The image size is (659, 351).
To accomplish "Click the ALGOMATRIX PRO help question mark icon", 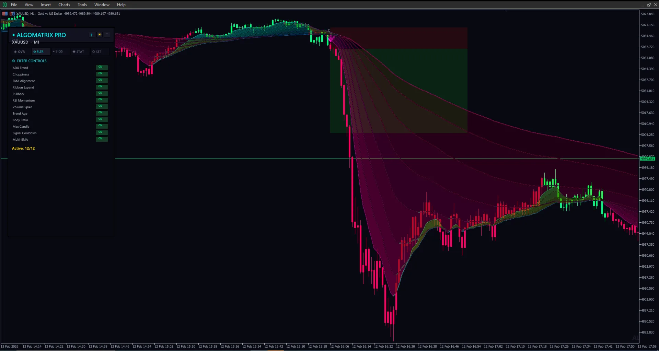I will point(91,35).
